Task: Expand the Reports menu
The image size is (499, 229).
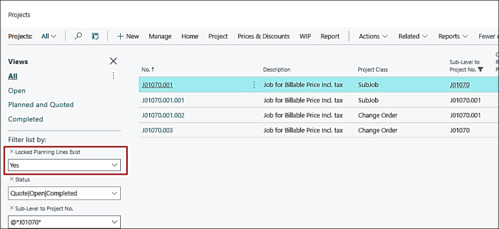Action: (x=453, y=36)
